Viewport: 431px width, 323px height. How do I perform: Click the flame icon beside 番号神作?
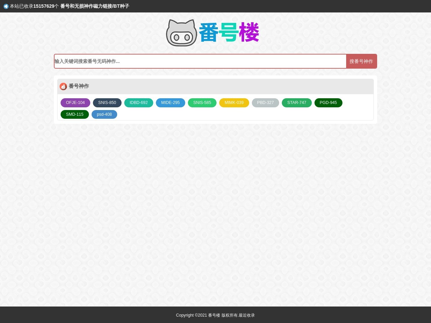[x=63, y=86]
